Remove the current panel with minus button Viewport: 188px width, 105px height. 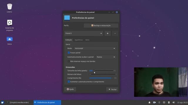pyautogui.click(x=115, y=34)
